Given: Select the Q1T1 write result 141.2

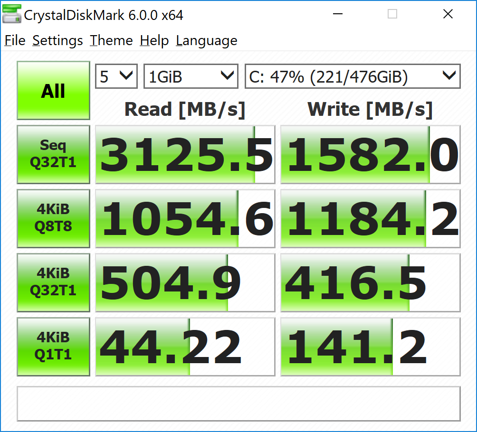Looking at the screenshot, I should 371,347.
